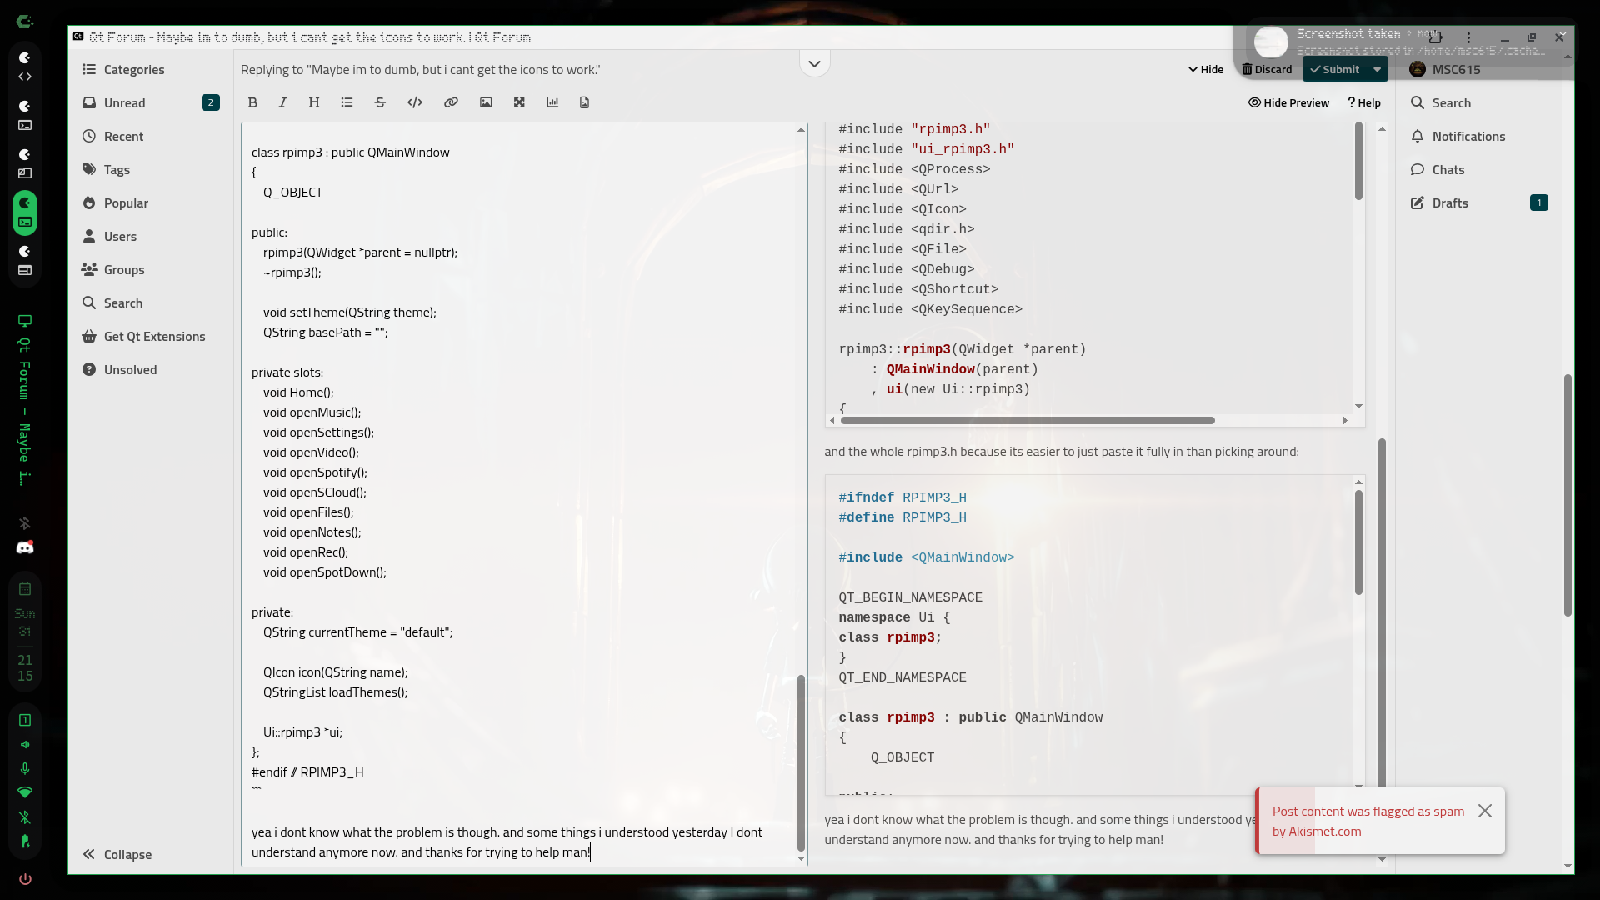Viewport: 1600px width, 900px height.
Task: Enter zen fullscreen mode for the composer
Action: 519,102
